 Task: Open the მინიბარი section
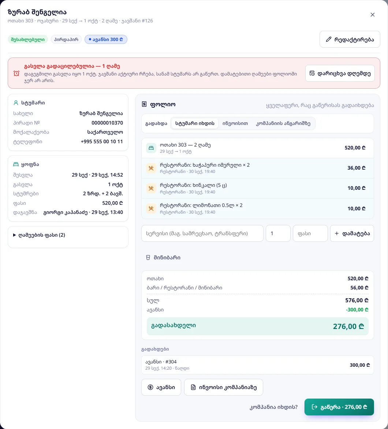click(163, 258)
